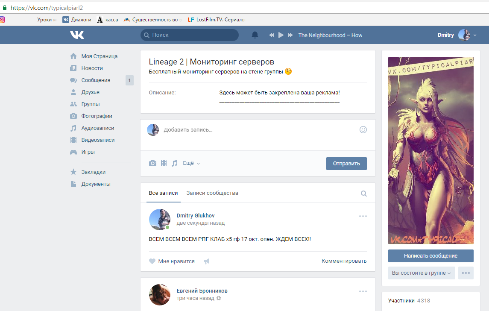Click the green lock security icon
The width and height of the screenshot is (489, 311).
(x=5, y=8)
